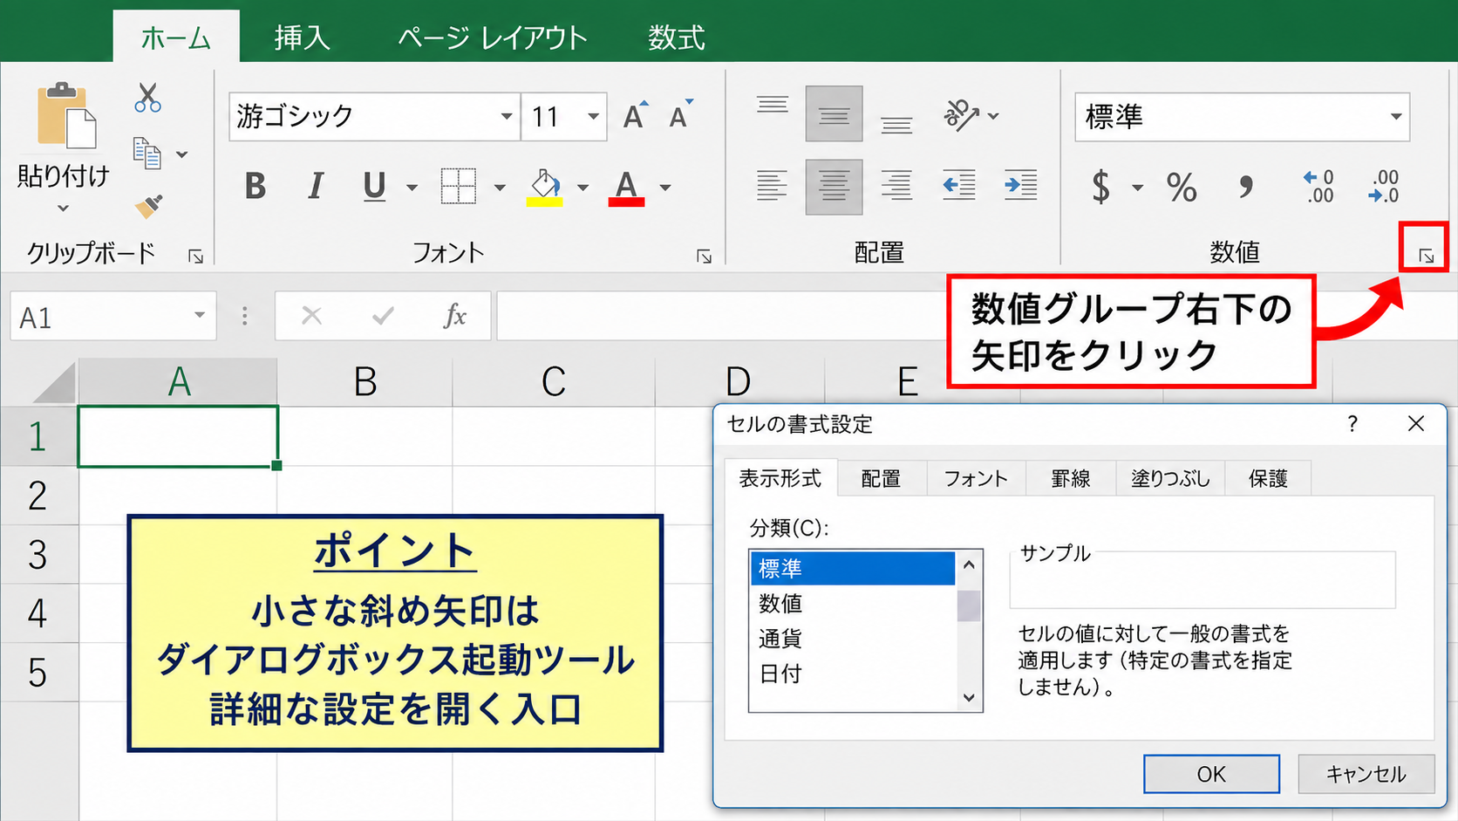This screenshot has height=821, width=1458.
Task: Choose 通貨 in the category list
Action: pos(853,639)
